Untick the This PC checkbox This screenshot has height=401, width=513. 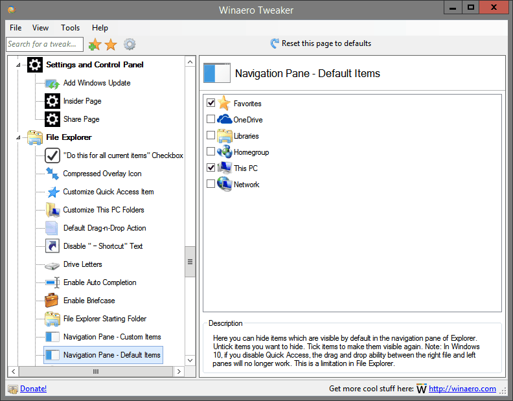(x=211, y=168)
